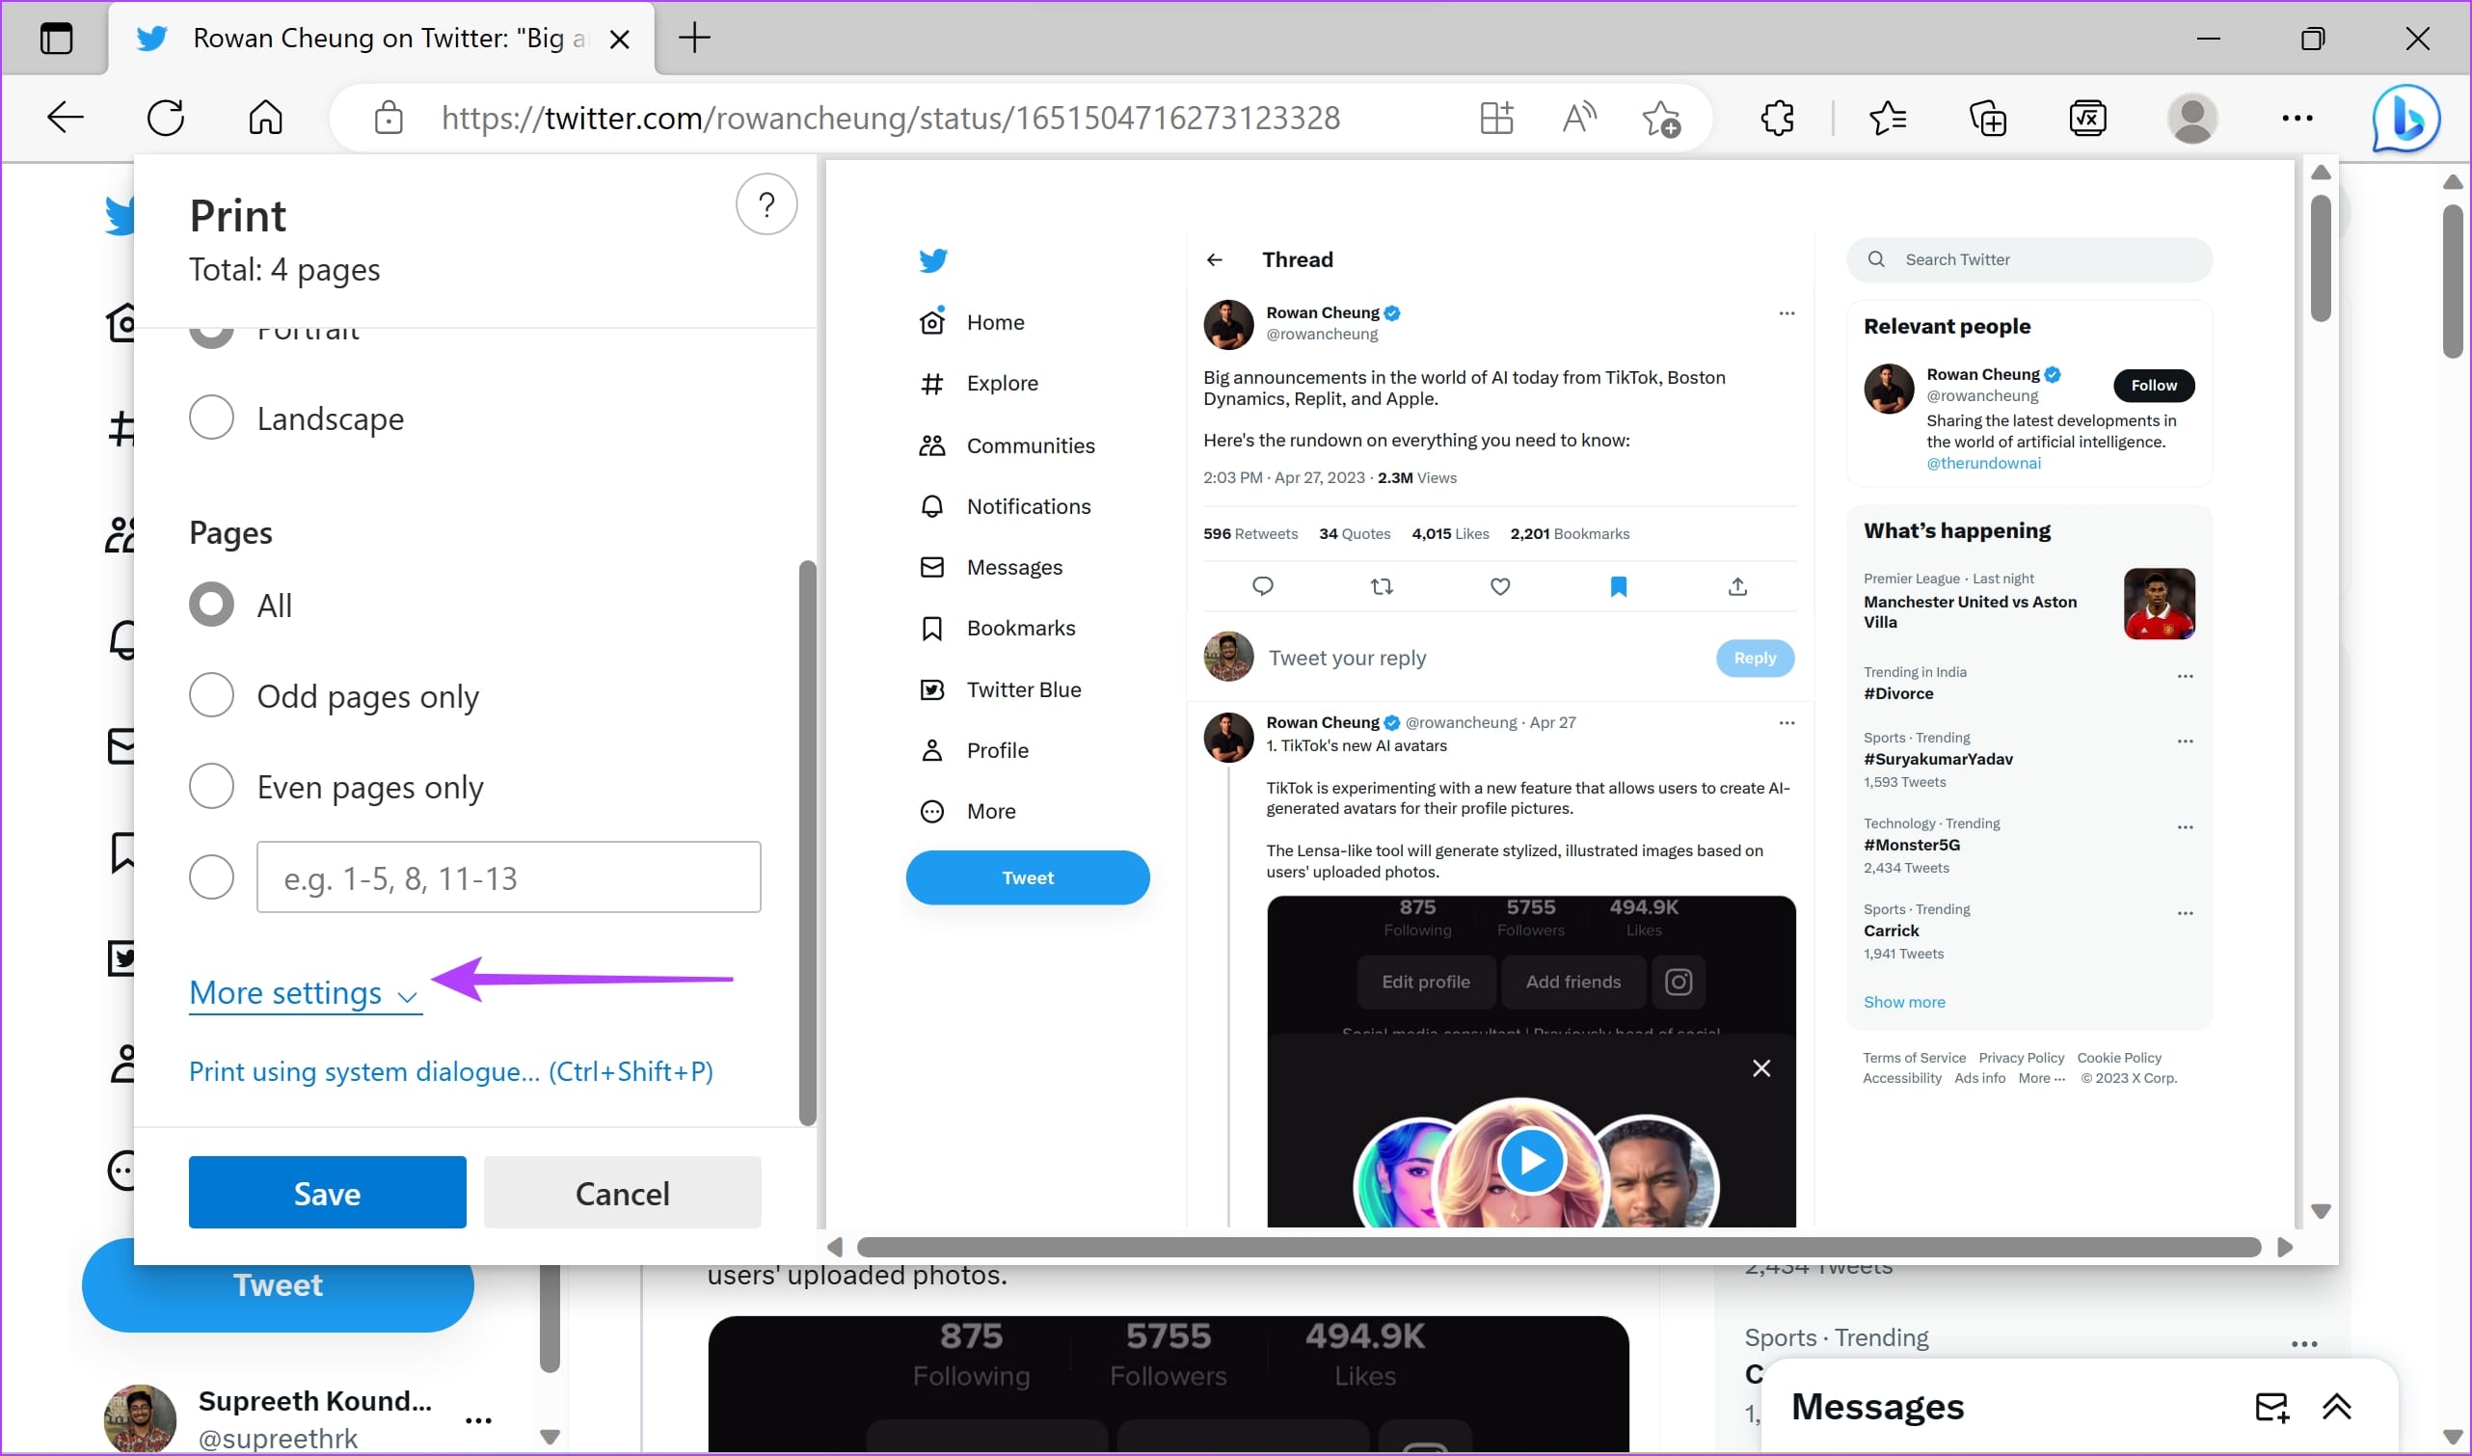
Task: Click the Read aloud icon in address bar
Action: point(1578,119)
